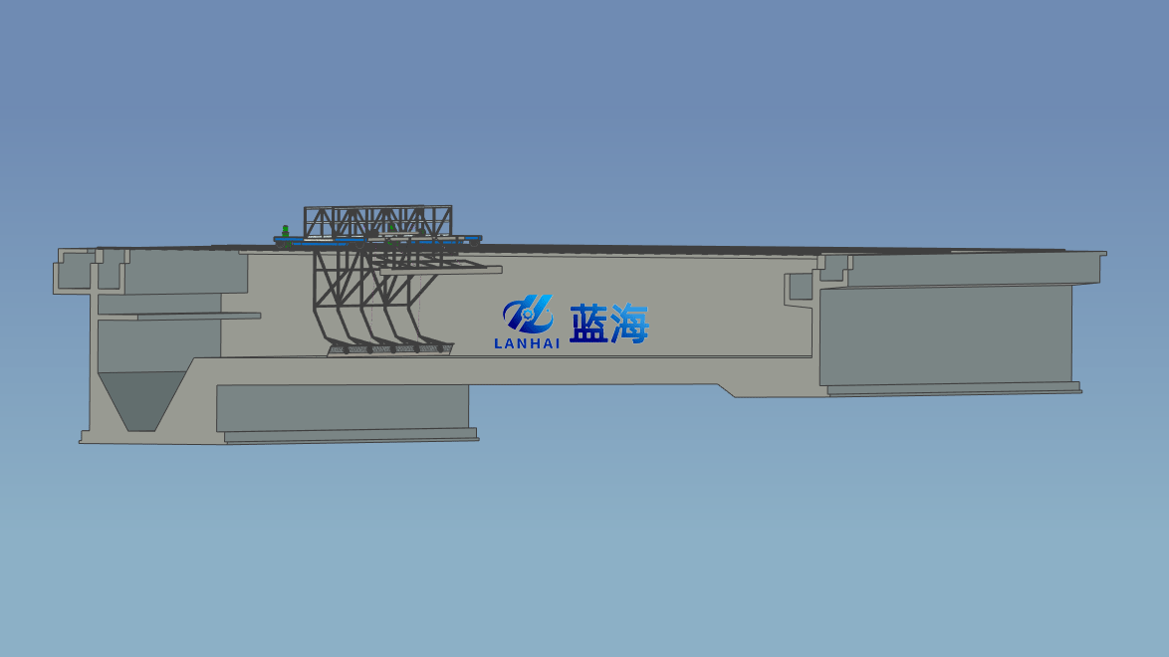Select the wheeled scraper base on tank floor
Image resolution: width=1169 pixels, height=657 pixels.
tap(389, 349)
